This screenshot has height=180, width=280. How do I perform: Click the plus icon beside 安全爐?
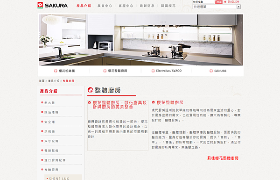pyautogui.click(x=42, y=122)
